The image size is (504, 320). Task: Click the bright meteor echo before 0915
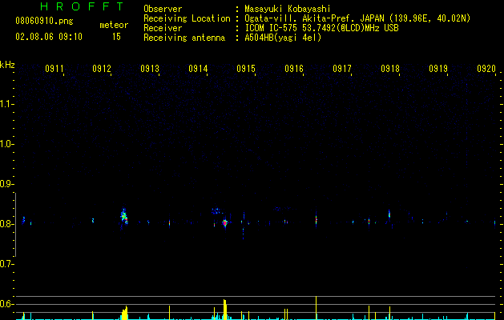click(225, 222)
